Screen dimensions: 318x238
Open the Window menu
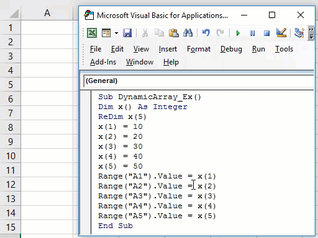[140, 62]
